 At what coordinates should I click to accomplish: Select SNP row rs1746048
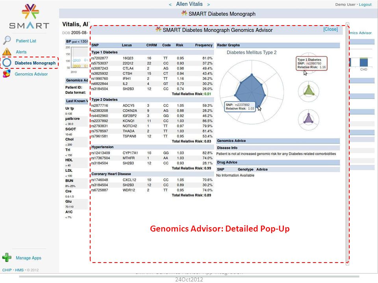[x=152, y=180]
